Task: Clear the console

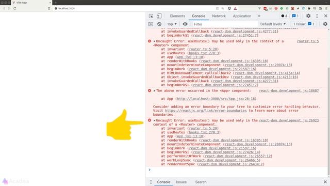Action: [x=159, y=24]
